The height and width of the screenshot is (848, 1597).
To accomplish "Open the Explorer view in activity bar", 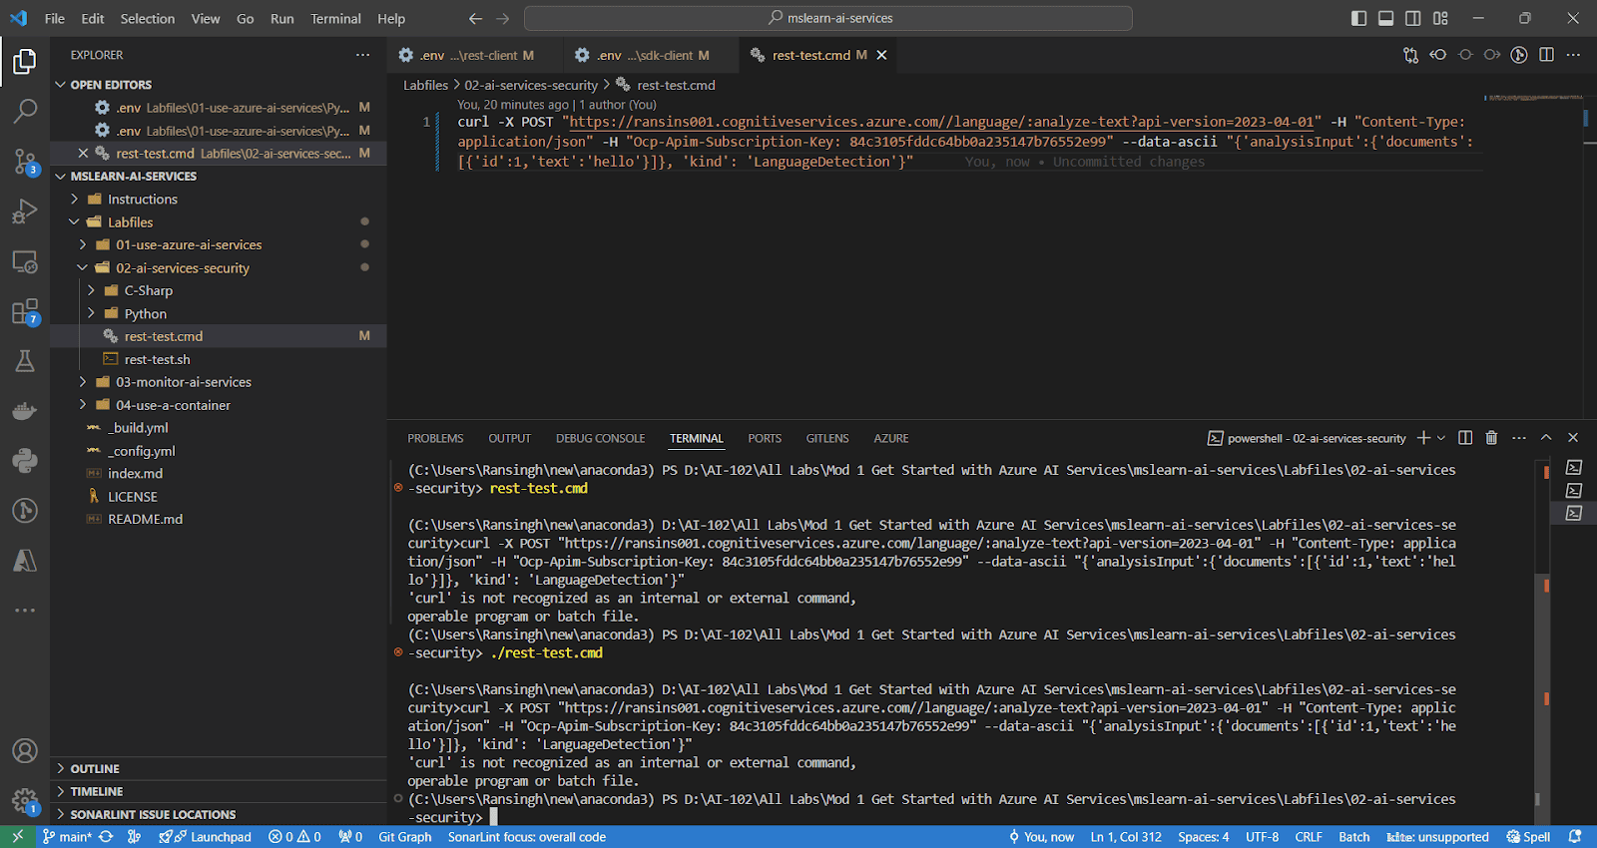I will click(25, 62).
